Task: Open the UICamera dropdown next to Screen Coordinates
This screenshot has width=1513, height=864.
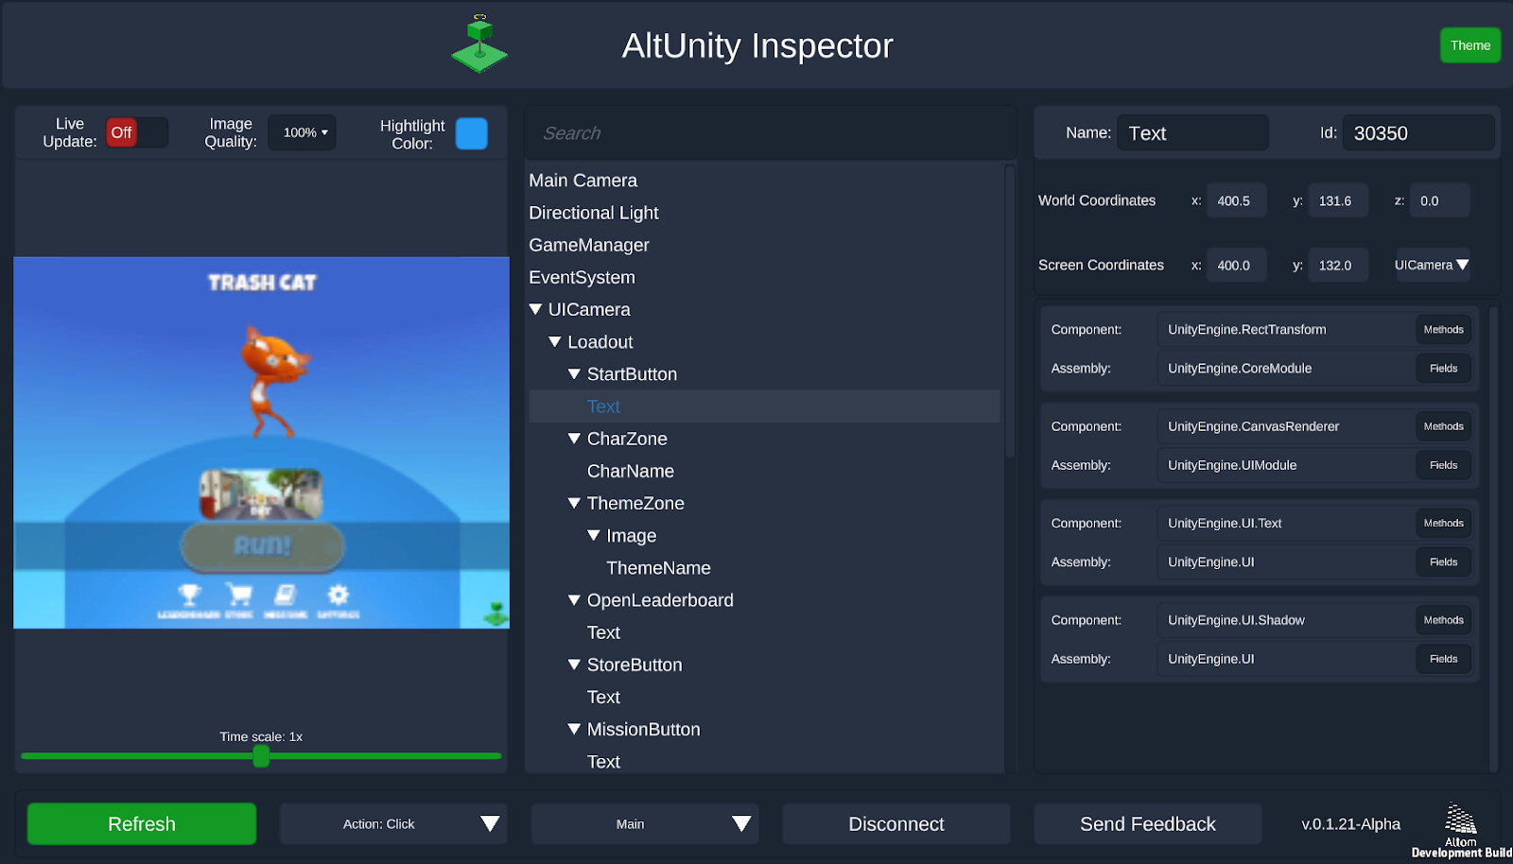Action: click(x=1431, y=265)
